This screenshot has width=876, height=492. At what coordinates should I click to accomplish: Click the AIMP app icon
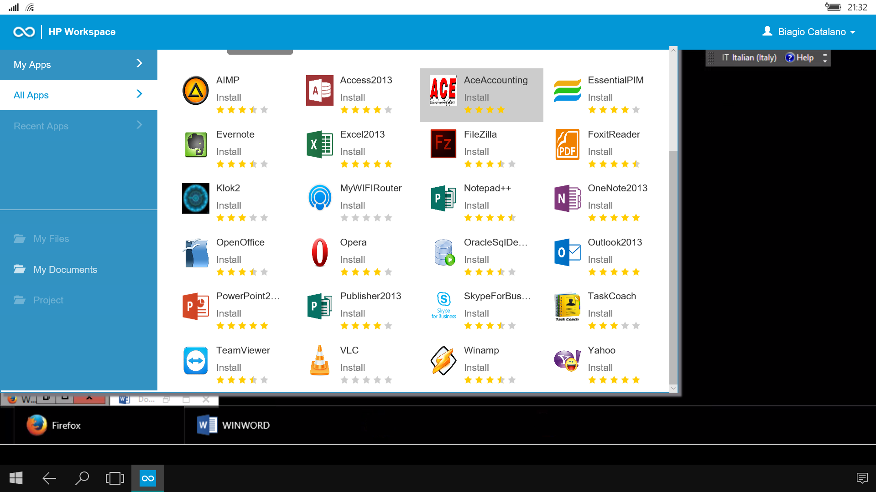pos(196,91)
